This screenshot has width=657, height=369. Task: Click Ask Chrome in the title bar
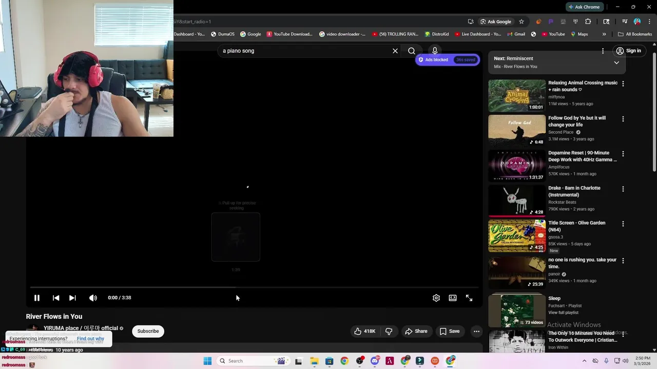point(584,7)
